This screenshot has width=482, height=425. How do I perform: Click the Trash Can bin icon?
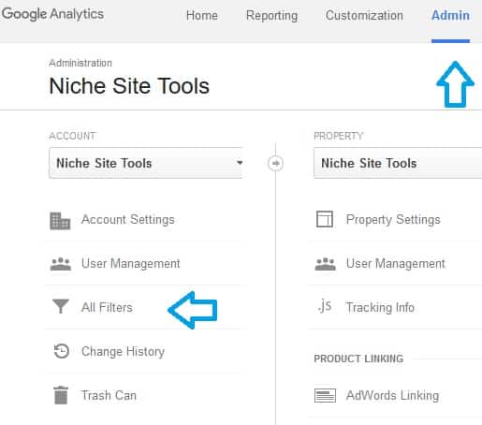pyautogui.click(x=61, y=395)
